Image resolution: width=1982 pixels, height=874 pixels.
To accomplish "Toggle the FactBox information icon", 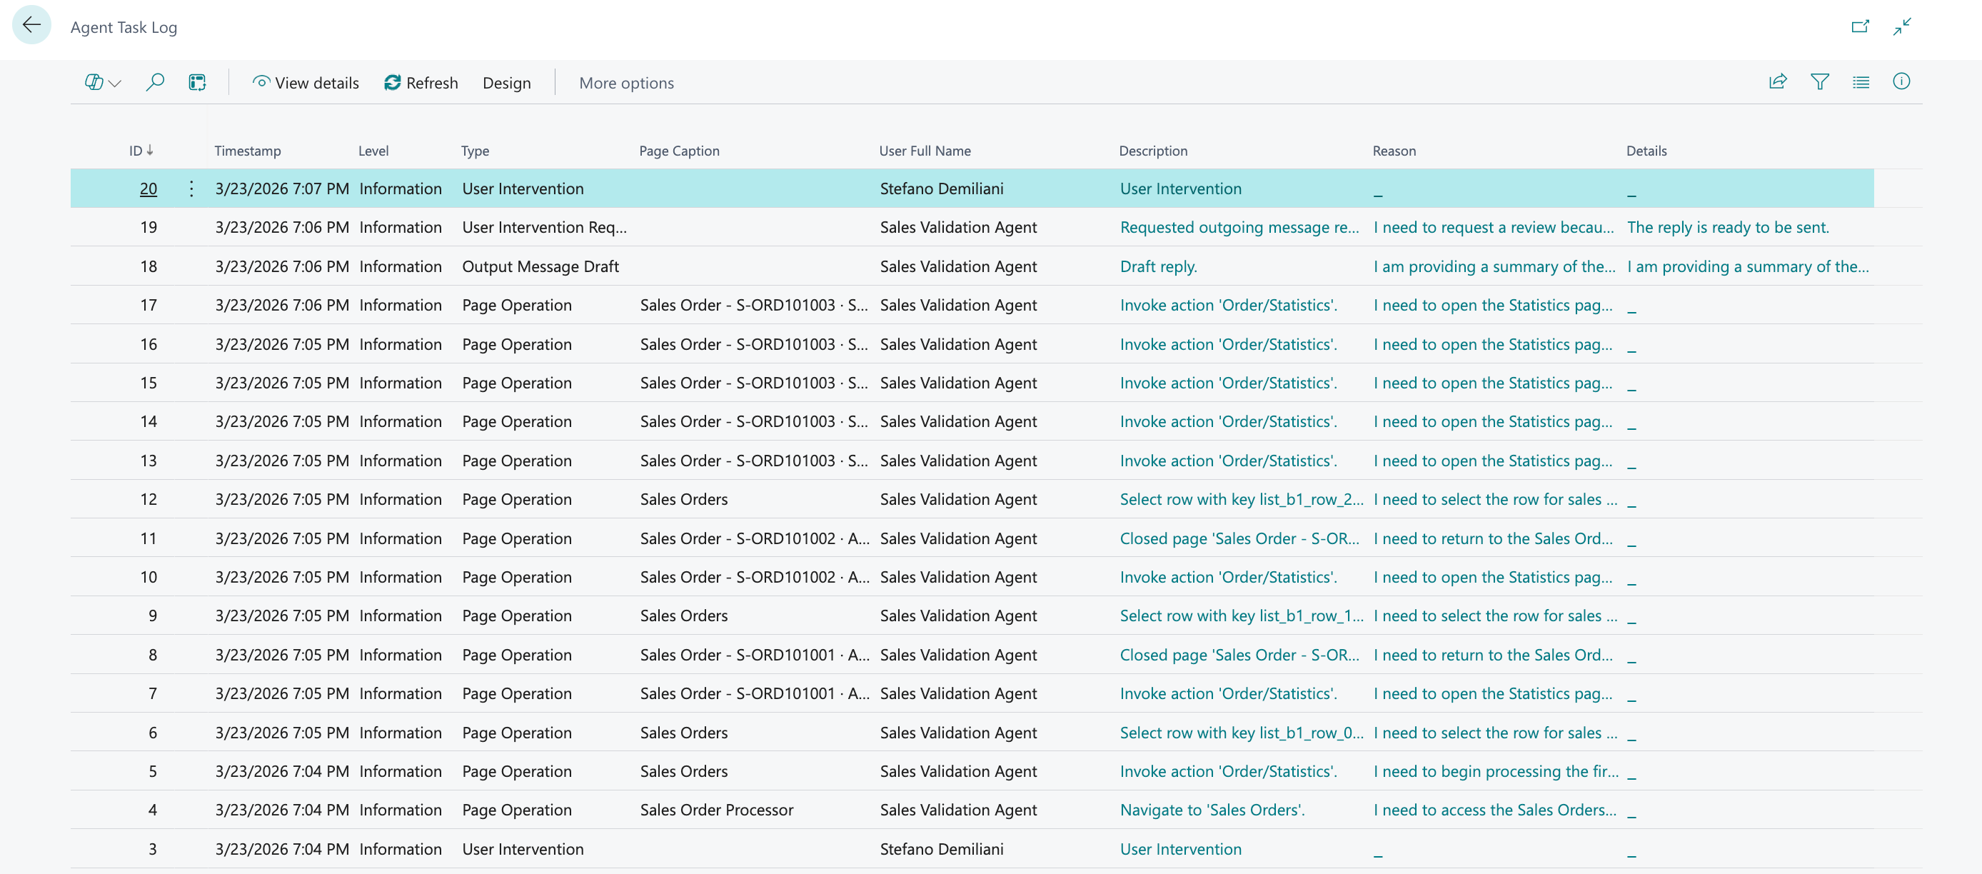I will (1901, 81).
